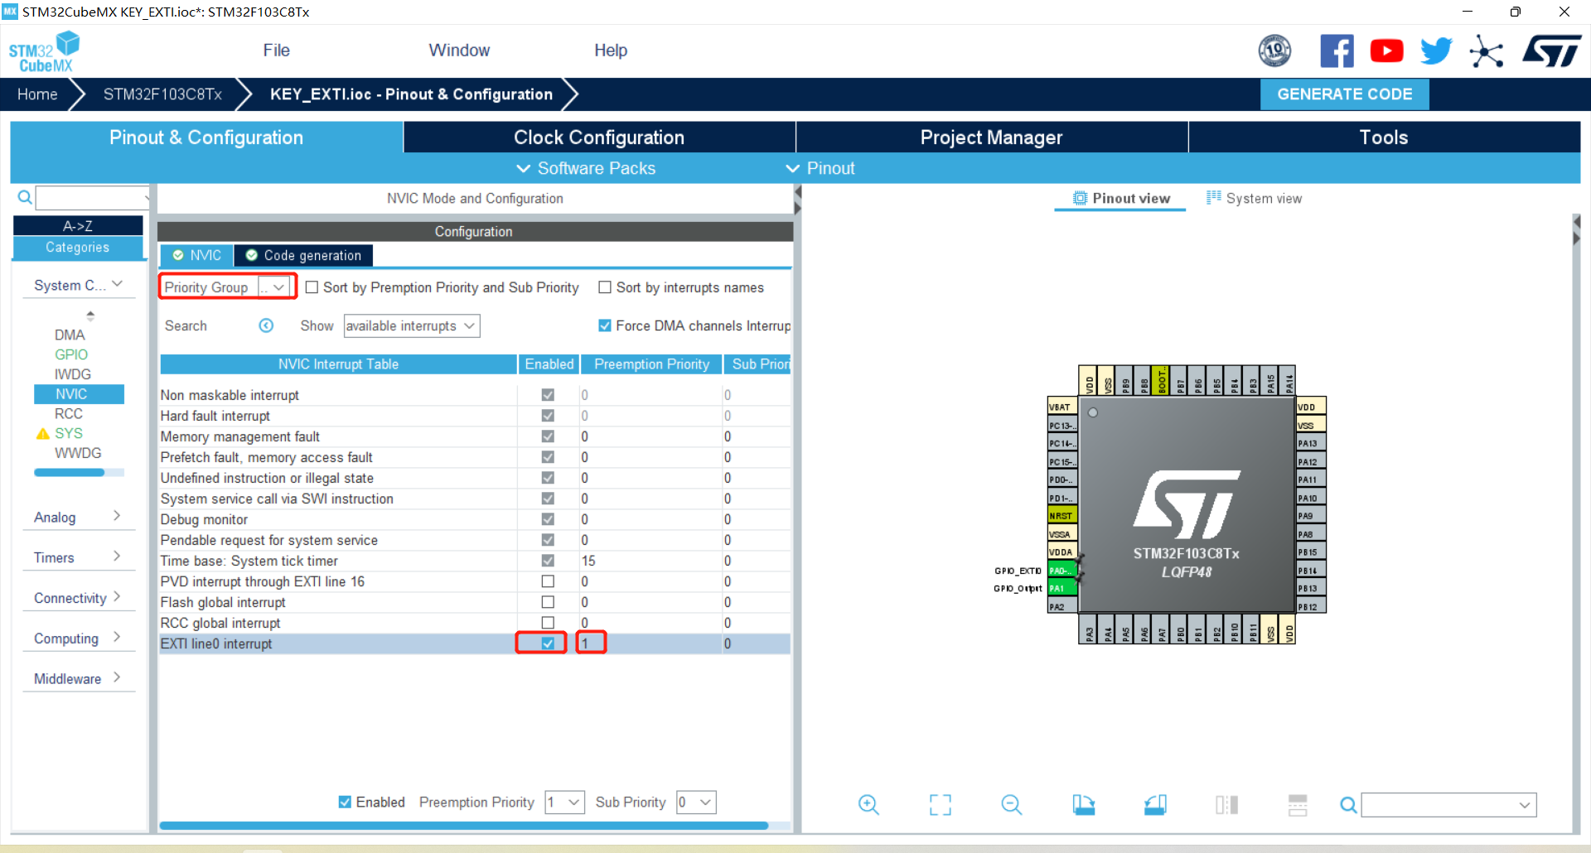This screenshot has width=1591, height=853.
Task: Select NVIC in the Categories list
Action: tap(79, 393)
